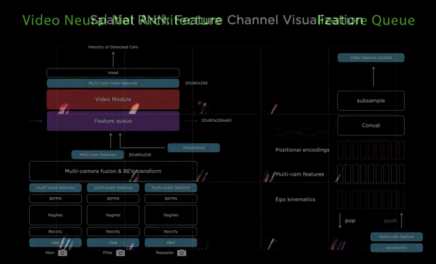
Task: Click the Concat box
Action: point(371,125)
